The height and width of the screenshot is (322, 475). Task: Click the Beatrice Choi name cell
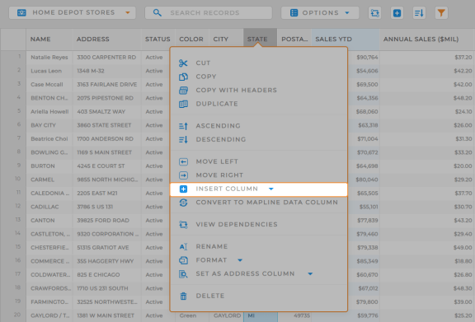point(49,139)
